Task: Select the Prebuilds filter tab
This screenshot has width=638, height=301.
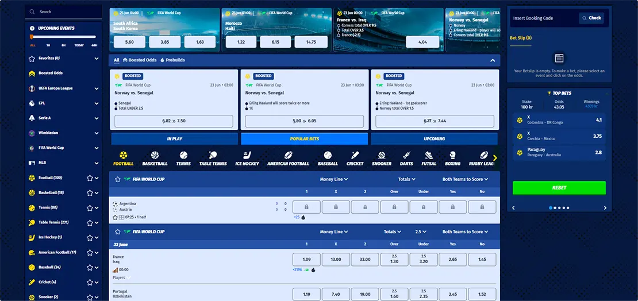Action: 172,60
